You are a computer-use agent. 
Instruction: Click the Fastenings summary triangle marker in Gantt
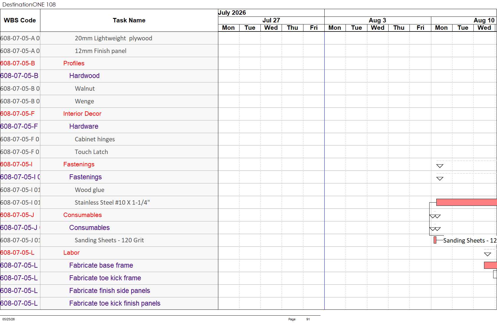point(440,166)
